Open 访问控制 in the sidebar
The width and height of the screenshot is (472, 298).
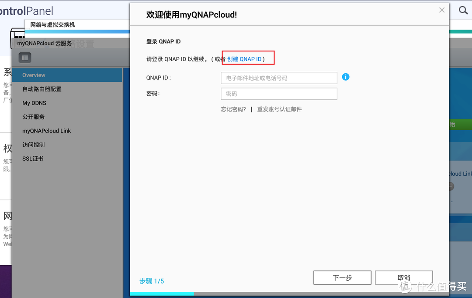[x=34, y=145]
